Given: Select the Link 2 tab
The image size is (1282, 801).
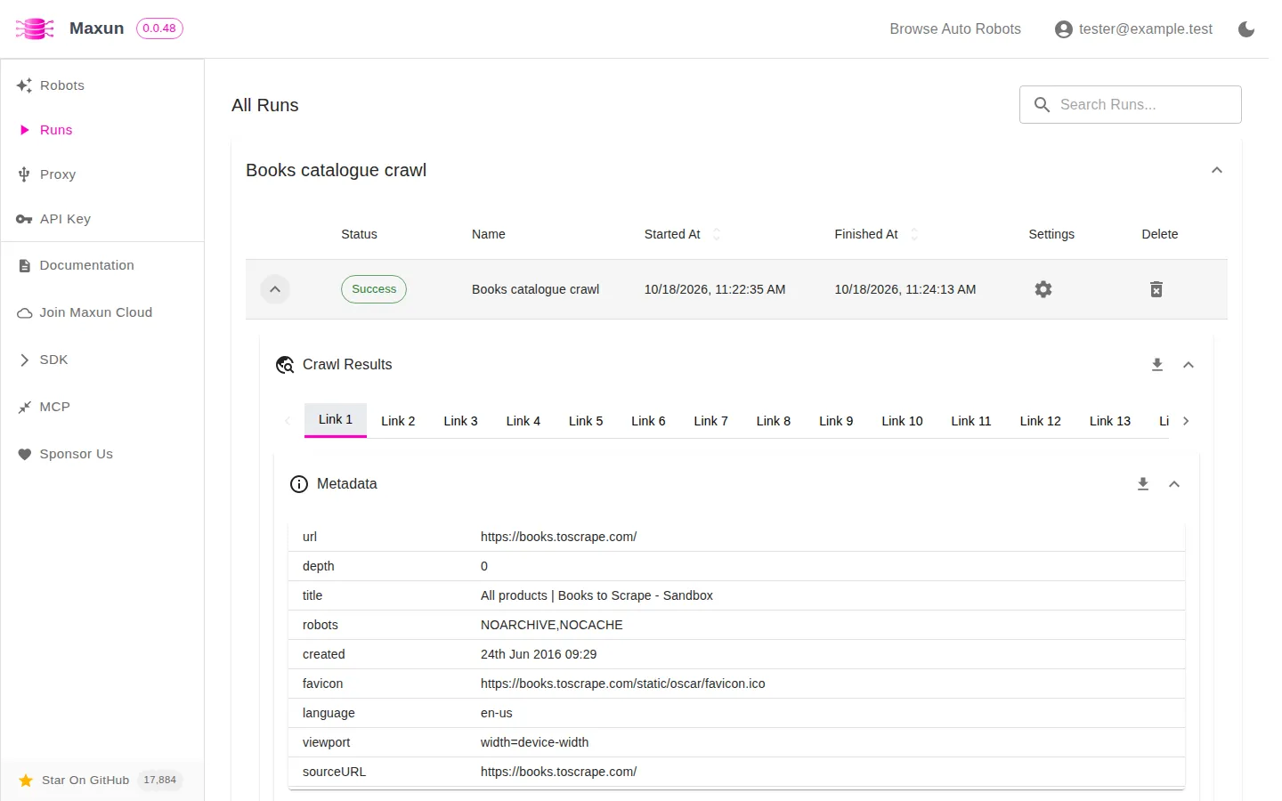Looking at the screenshot, I should pos(398,421).
